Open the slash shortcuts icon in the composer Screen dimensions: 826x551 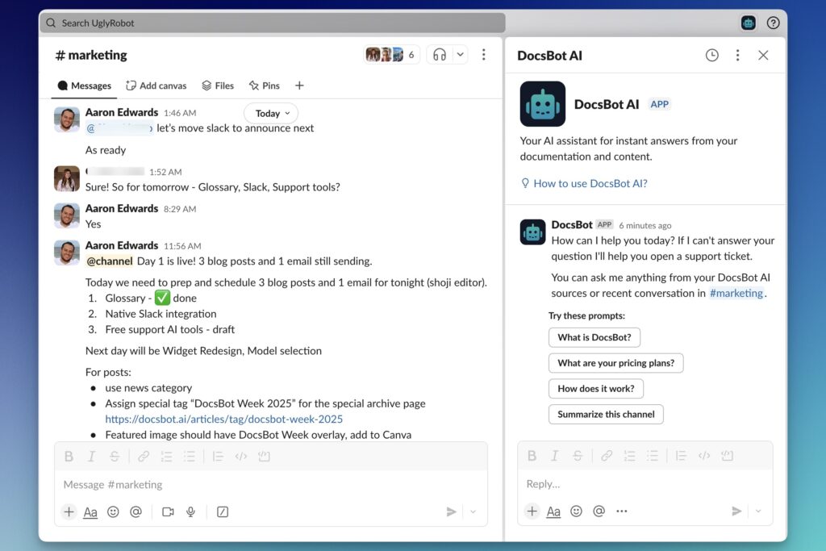tap(223, 511)
